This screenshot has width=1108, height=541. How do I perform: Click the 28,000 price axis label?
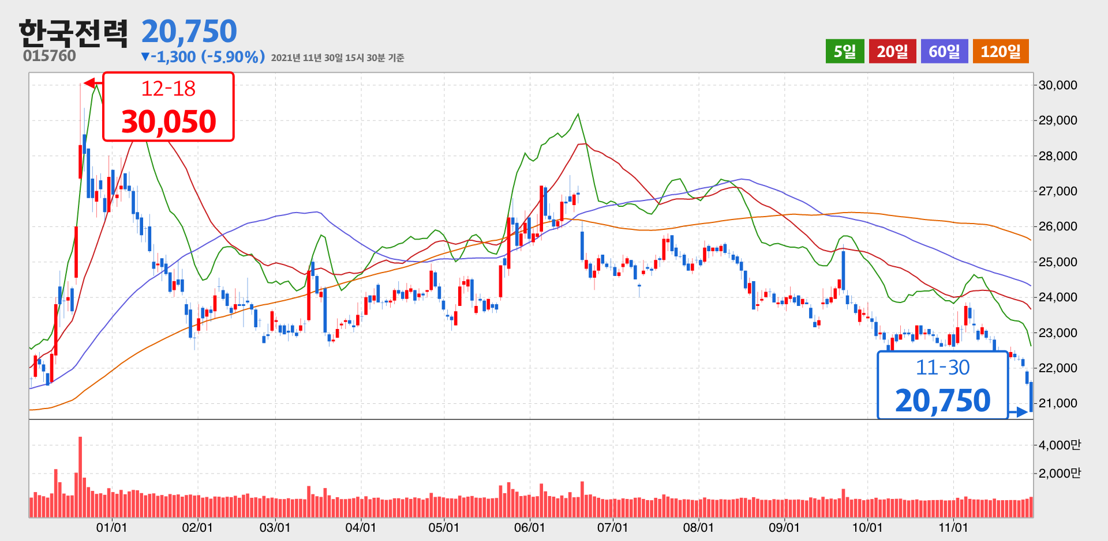pos(1058,156)
